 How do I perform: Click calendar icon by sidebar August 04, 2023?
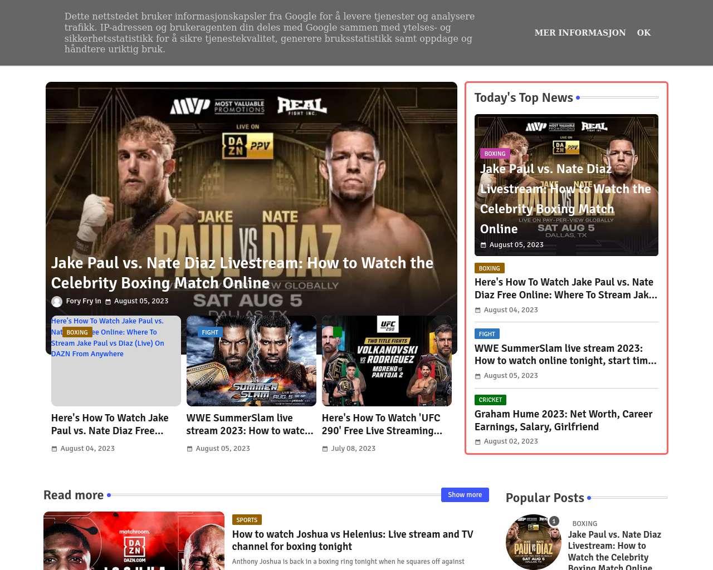click(477, 310)
